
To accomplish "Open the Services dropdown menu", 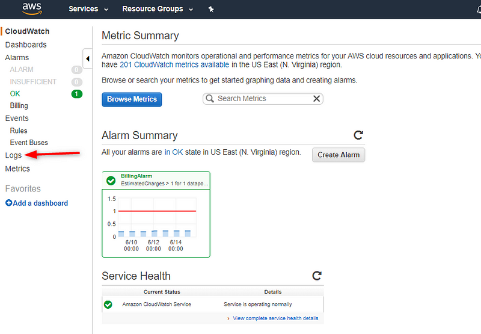I will tap(88, 9).
